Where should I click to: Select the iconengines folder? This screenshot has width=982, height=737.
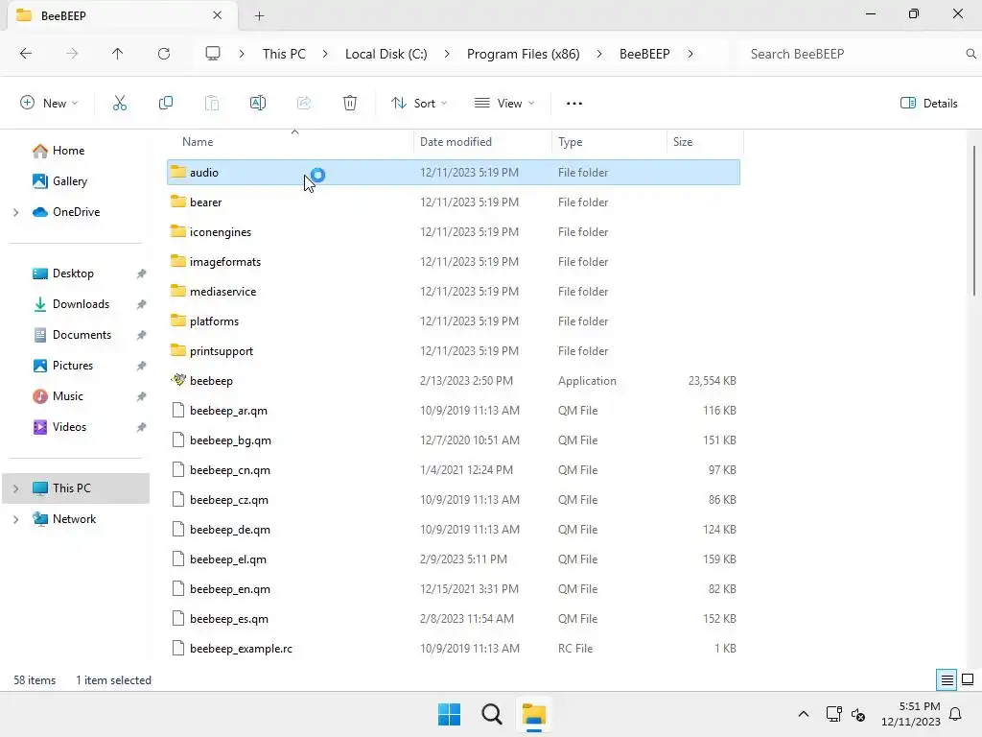[454, 232]
